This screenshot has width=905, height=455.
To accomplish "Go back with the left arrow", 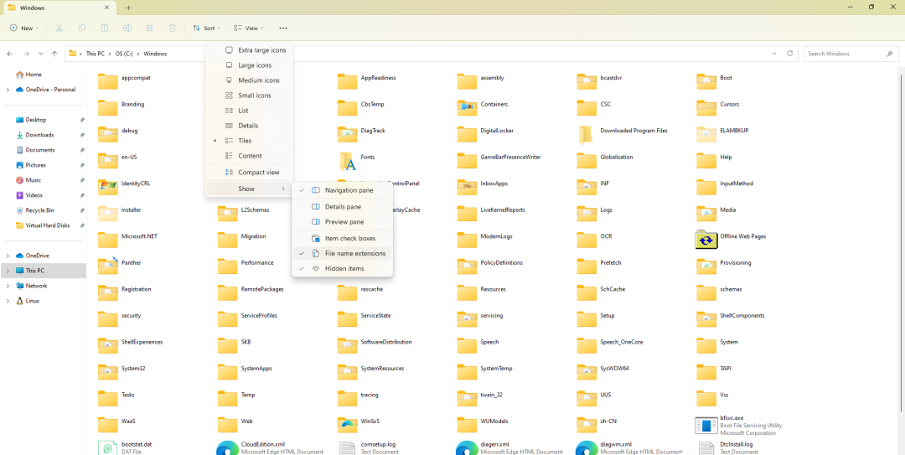I will click(x=10, y=54).
